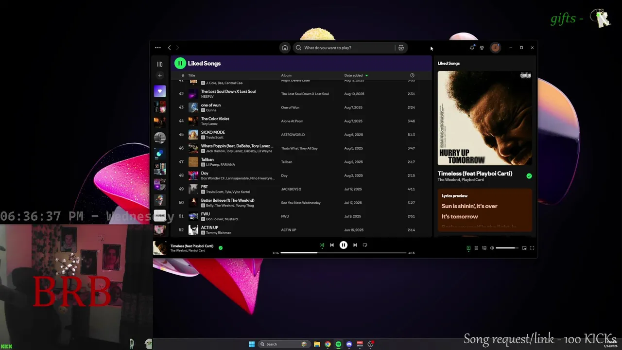This screenshot has width=622, height=350.
Task: Go forward with the right arrow
Action: (177, 48)
